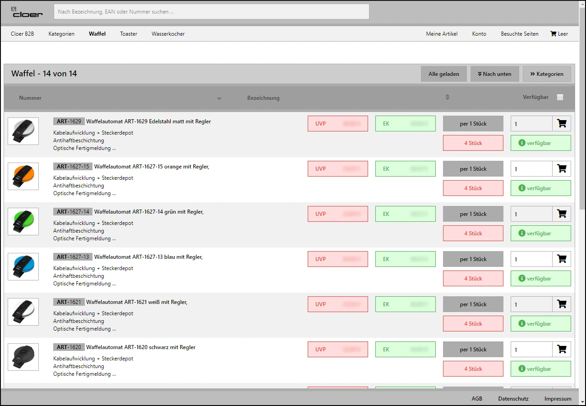
Task: Open the orange ART-1627-15 product thumbnail
Action: coord(23,176)
